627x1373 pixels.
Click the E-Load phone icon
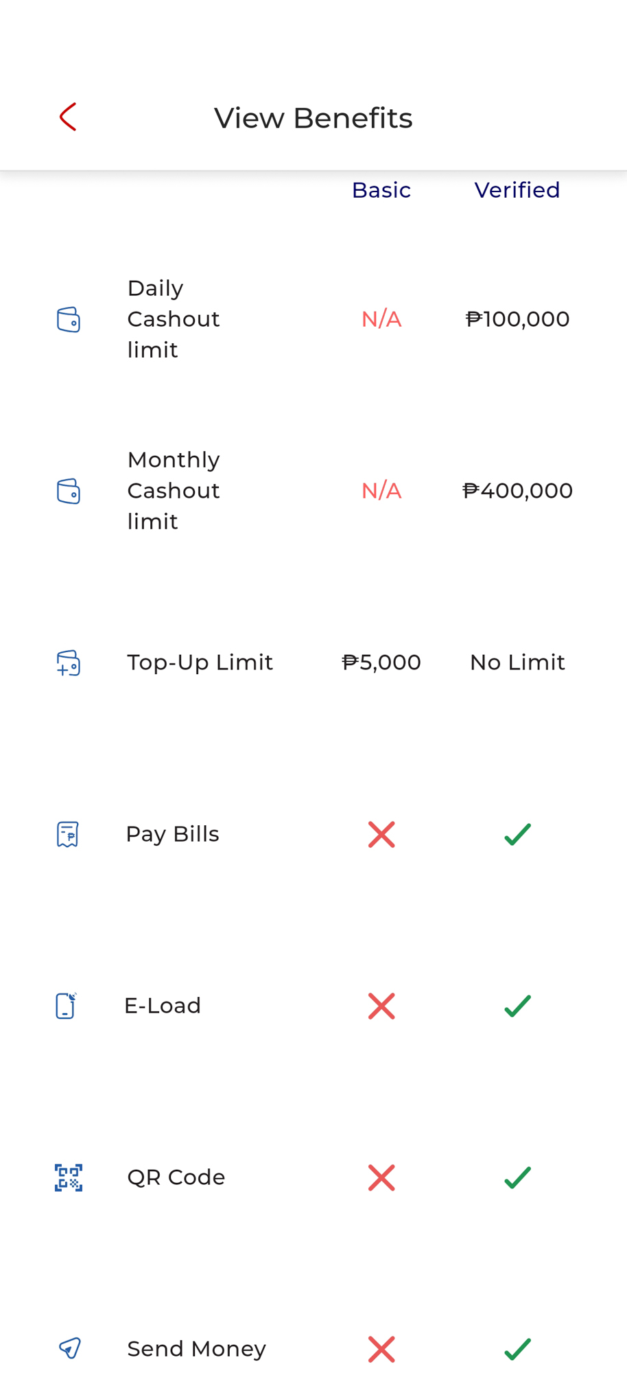66,1006
